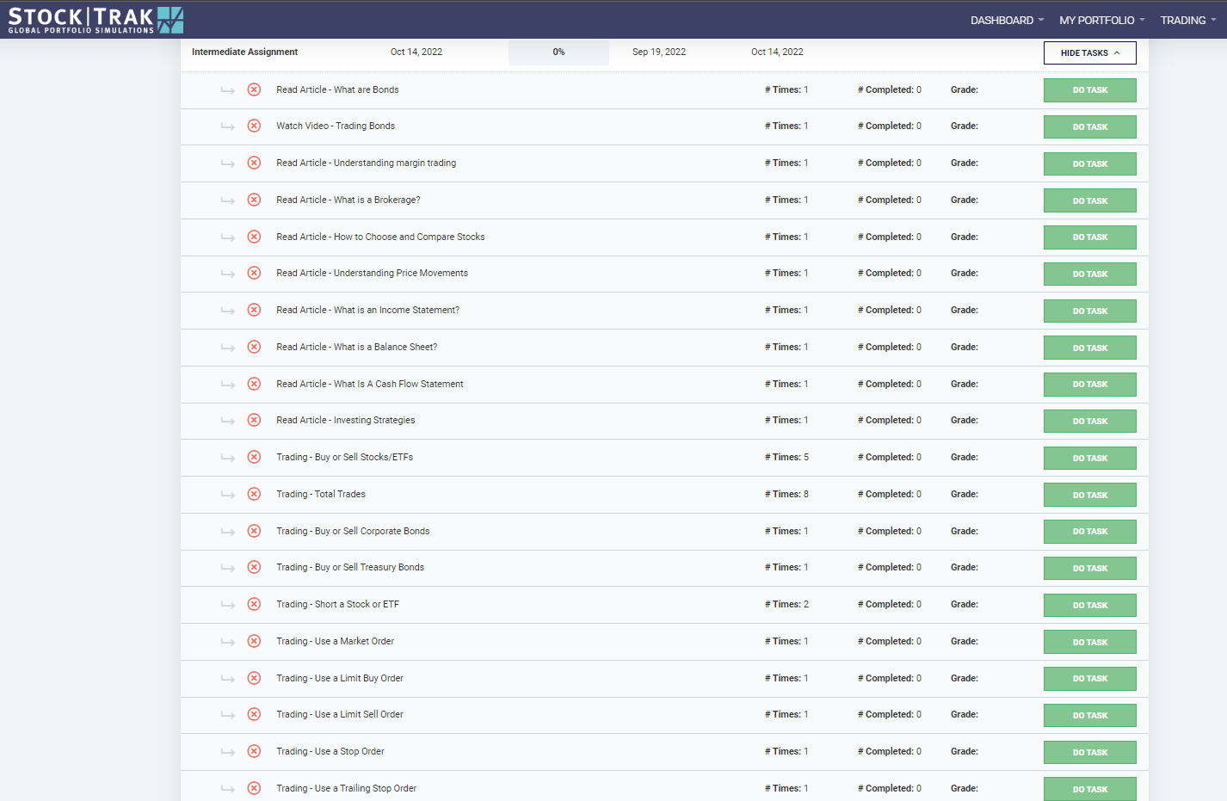This screenshot has height=801, width=1227.
Task: Do Task for Buy or Sell Stocks/ETFs
Action: (1090, 459)
